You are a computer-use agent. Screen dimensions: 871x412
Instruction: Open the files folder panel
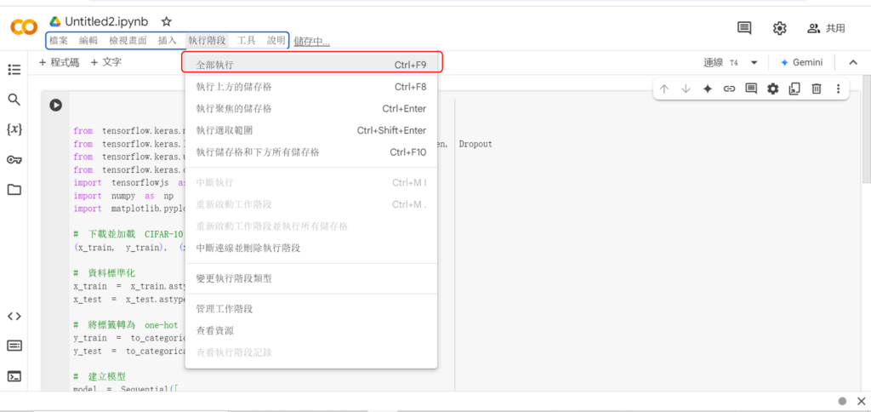(x=14, y=189)
